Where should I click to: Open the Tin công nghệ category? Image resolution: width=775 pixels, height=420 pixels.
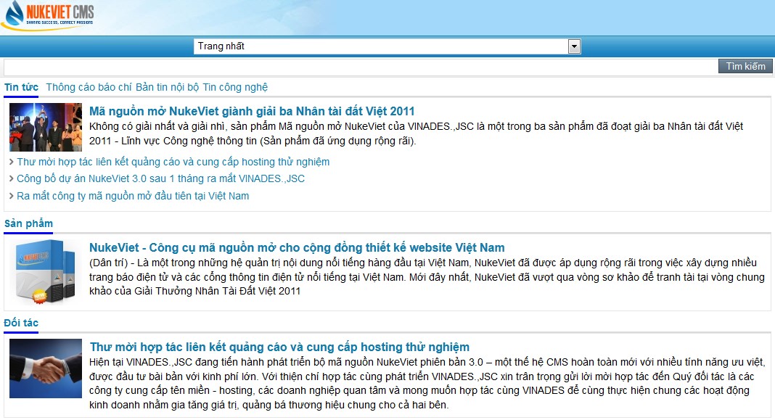pos(235,88)
